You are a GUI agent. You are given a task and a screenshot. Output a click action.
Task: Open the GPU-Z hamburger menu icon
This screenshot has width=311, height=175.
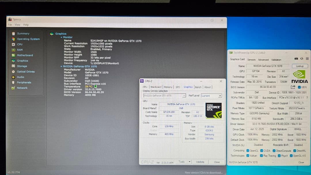(x=307, y=58)
